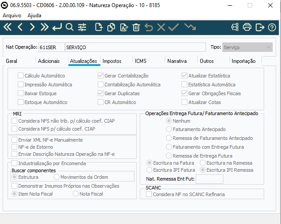Open the filter sliders icon

tap(82, 27)
